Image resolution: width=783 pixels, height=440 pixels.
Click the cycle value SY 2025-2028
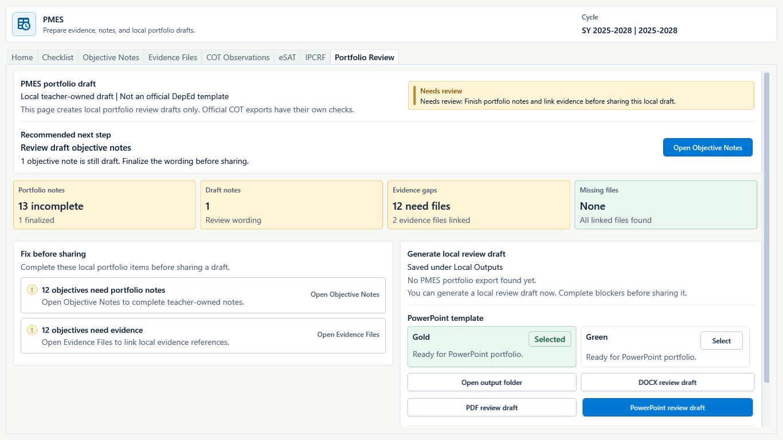pyautogui.click(x=629, y=30)
